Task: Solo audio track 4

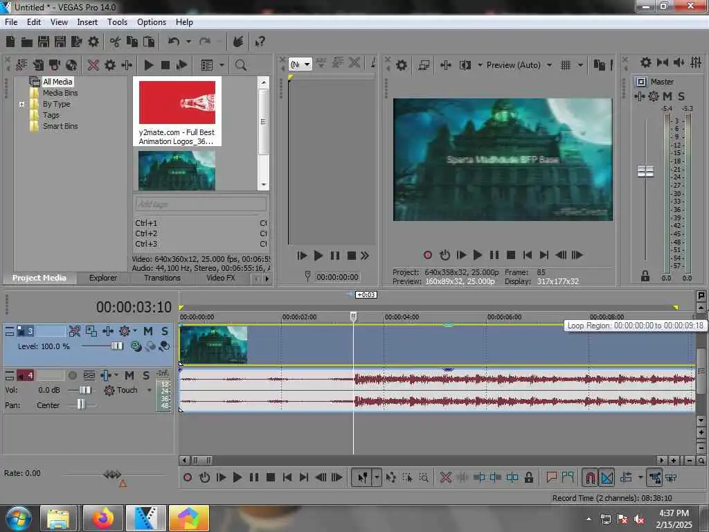Action: tap(145, 375)
